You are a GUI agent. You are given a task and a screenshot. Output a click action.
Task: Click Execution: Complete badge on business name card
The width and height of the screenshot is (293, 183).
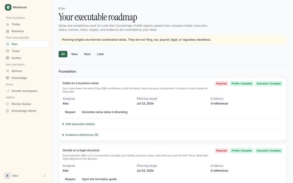[x=269, y=84]
